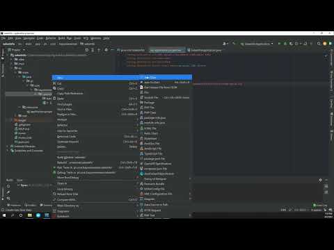Open the Analyze submenu
This screenshot has width=334, height=250.
point(95,119)
